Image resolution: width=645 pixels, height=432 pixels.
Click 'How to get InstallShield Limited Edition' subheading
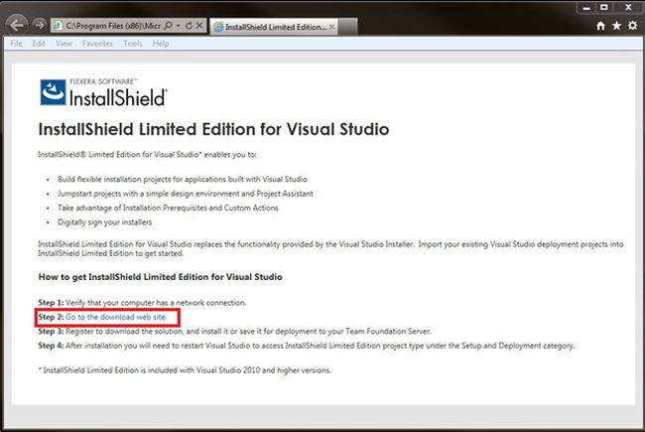[x=160, y=277]
